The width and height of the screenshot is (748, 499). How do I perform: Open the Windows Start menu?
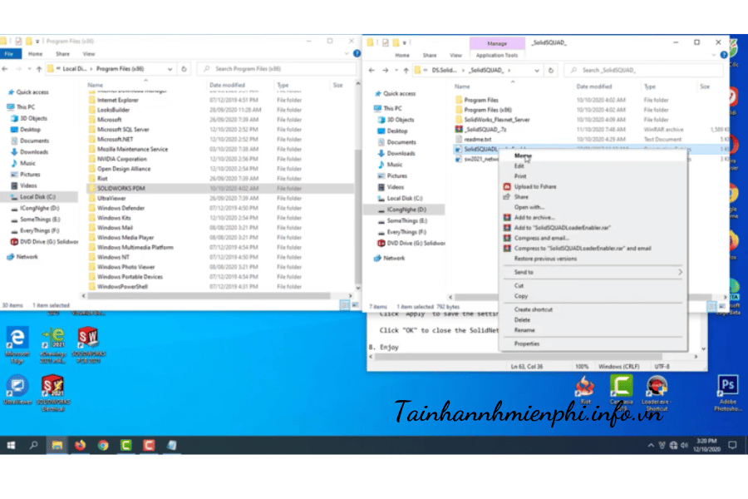tap(11, 446)
